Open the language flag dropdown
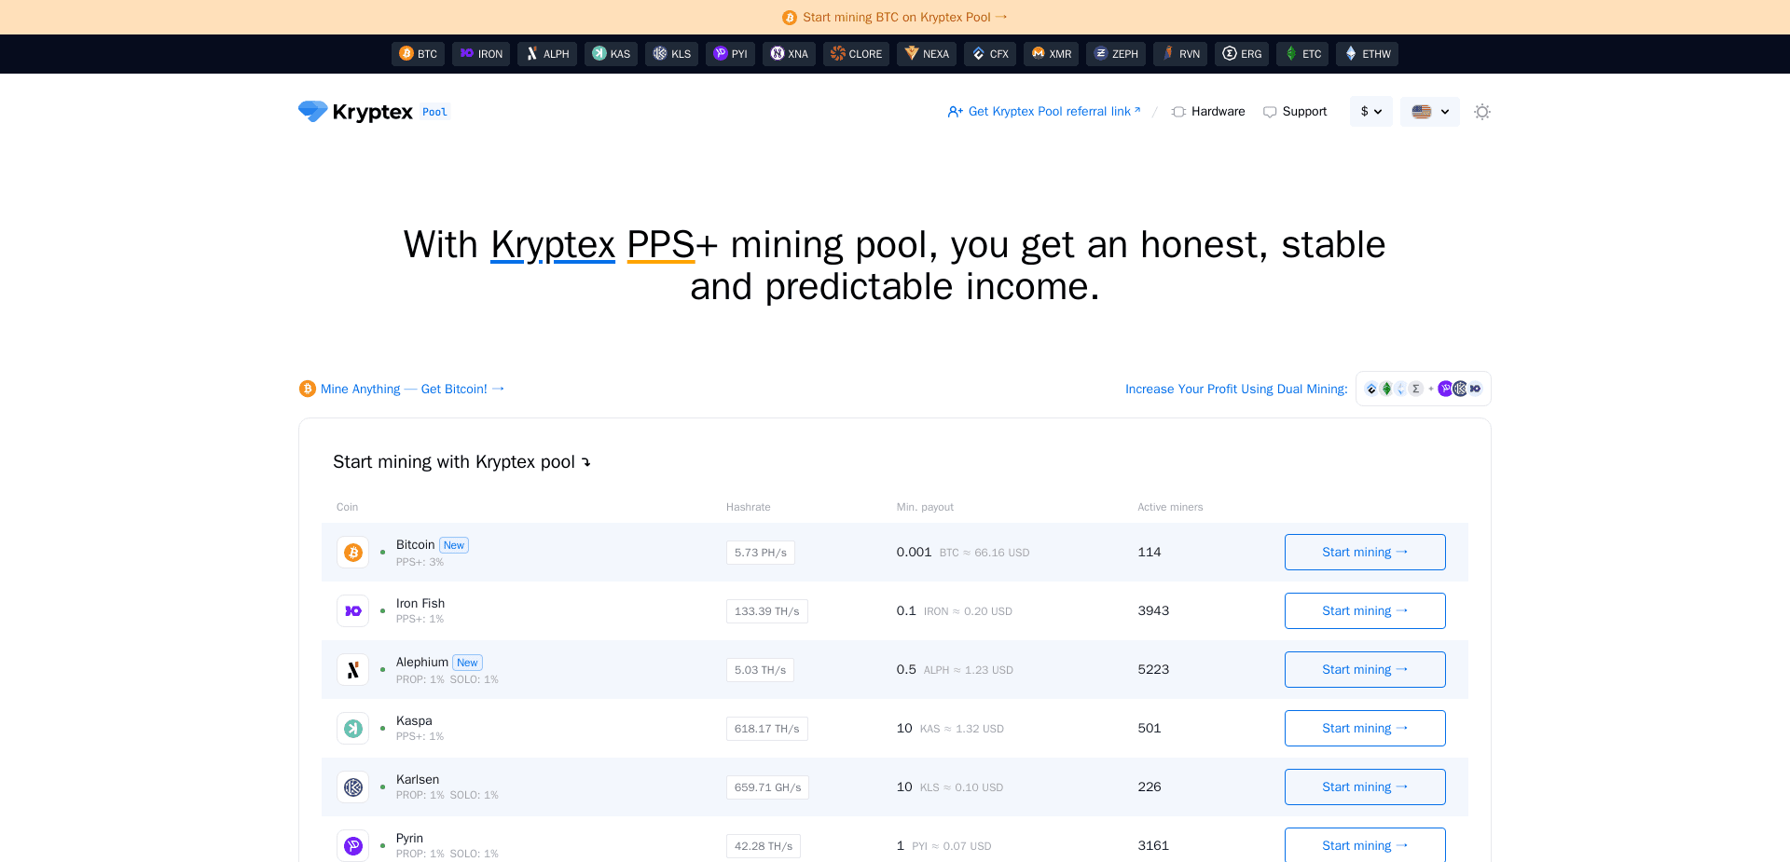The width and height of the screenshot is (1790, 862). pyautogui.click(x=1429, y=111)
